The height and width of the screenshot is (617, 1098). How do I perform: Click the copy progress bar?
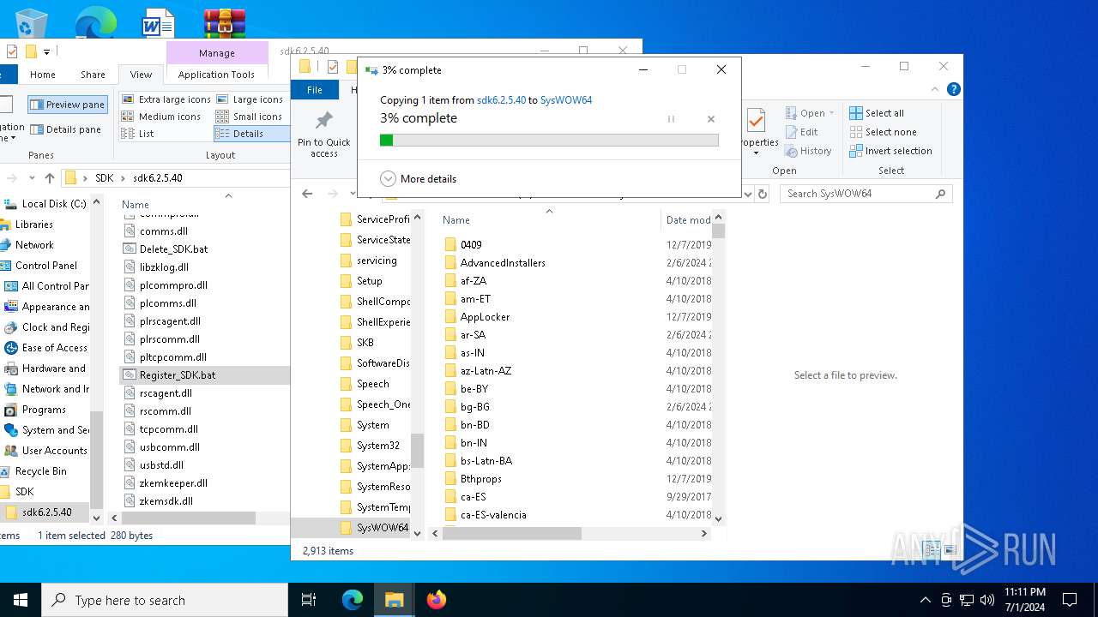click(x=549, y=140)
